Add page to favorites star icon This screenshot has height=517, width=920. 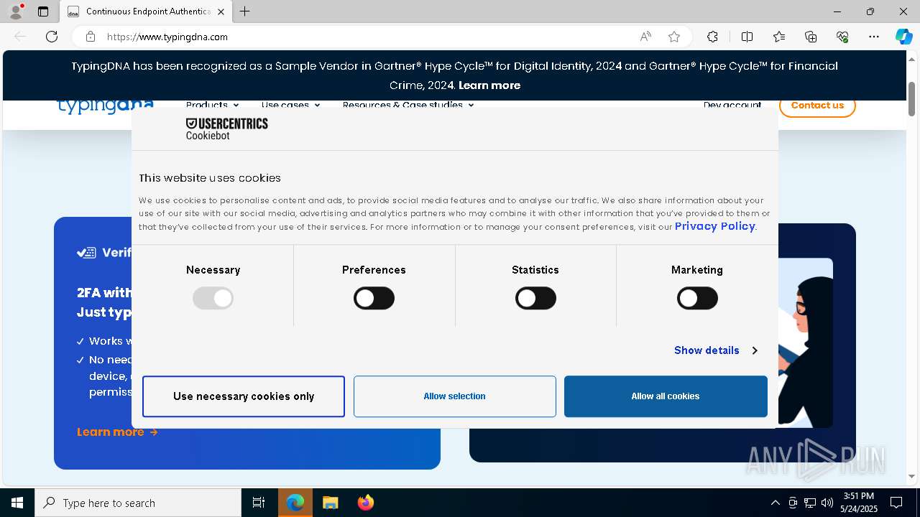[x=674, y=37]
